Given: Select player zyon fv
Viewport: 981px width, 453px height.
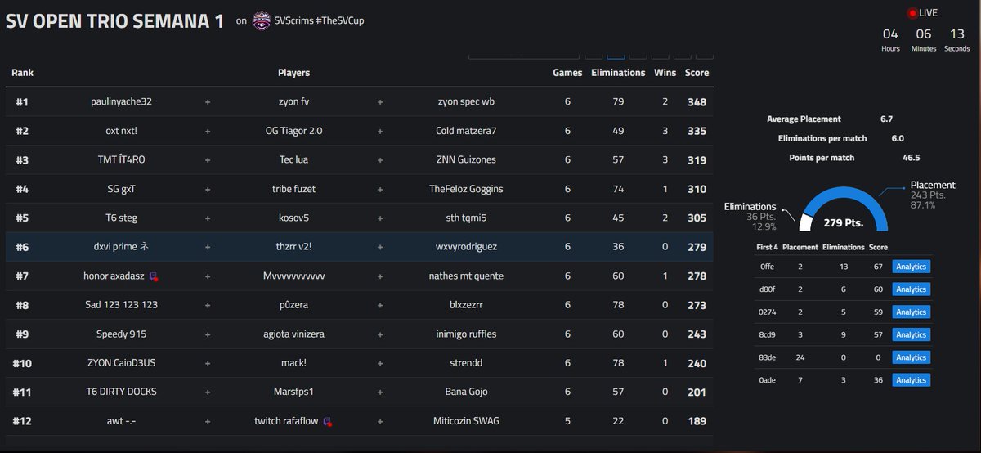Looking at the screenshot, I should (x=294, y=102).
